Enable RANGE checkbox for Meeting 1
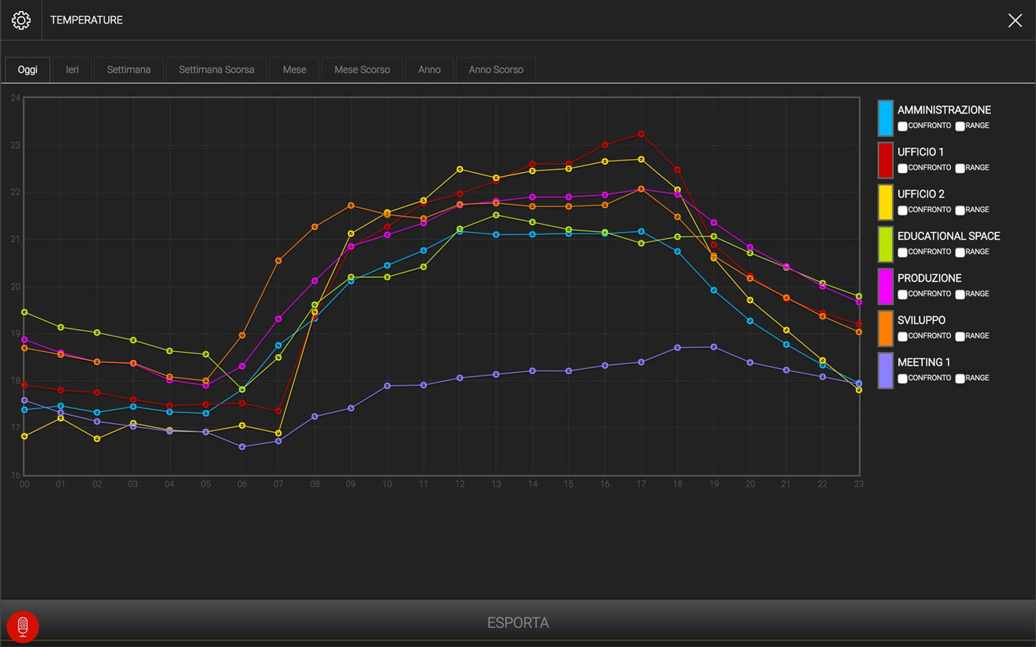The height and width of the screenshot is (647, 1036). pos(960,379)
